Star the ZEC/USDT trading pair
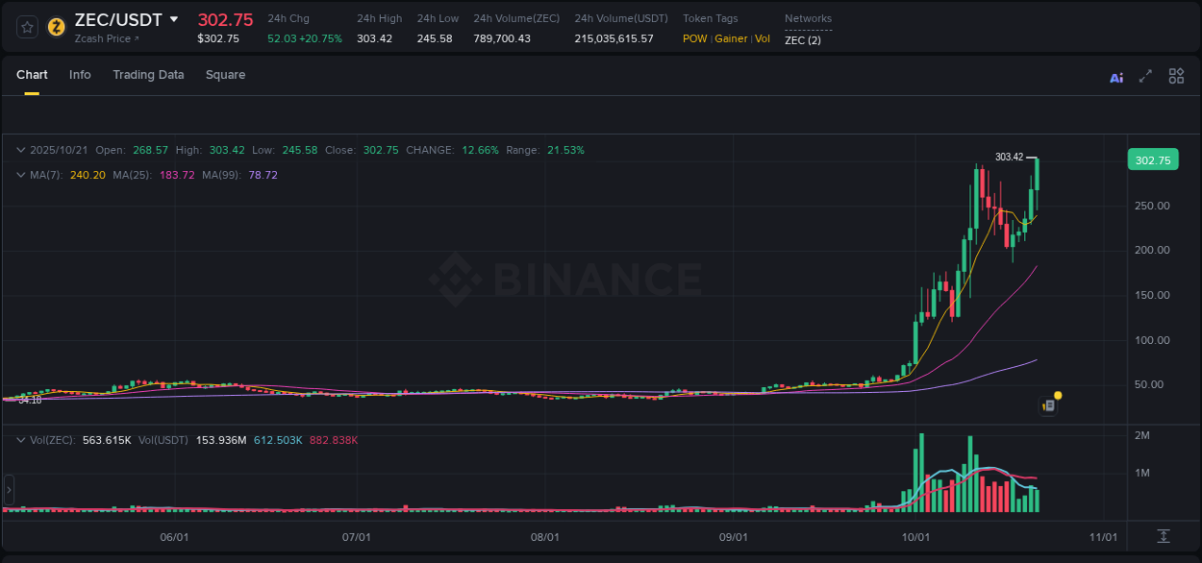Viewport: 1202px width, 563px height. click(x=26, y=27)
